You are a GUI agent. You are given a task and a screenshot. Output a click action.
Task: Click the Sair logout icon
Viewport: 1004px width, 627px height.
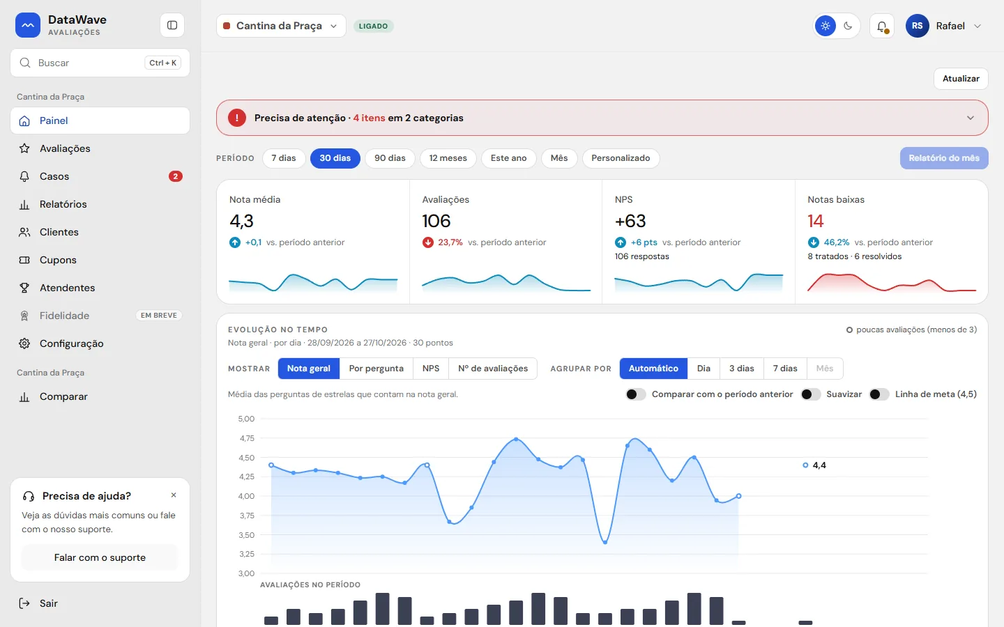pos(24,603)
